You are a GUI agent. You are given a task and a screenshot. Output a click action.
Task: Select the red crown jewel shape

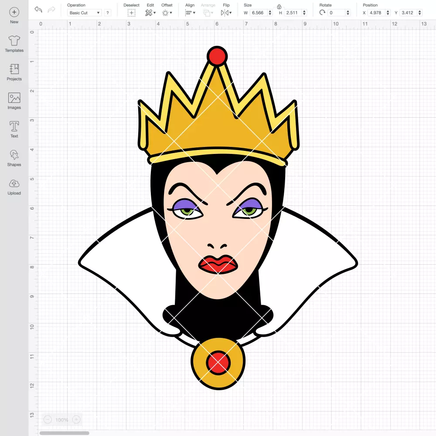(217, 56)
